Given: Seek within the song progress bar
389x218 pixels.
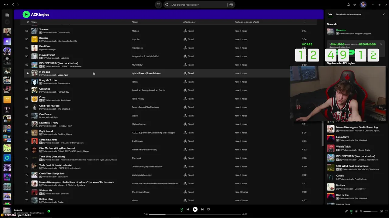Looking at the screenshot, I should 195,214.
